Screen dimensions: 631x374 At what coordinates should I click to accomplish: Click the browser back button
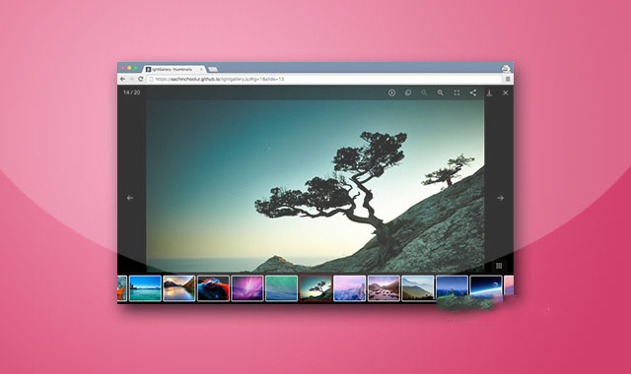122,79
